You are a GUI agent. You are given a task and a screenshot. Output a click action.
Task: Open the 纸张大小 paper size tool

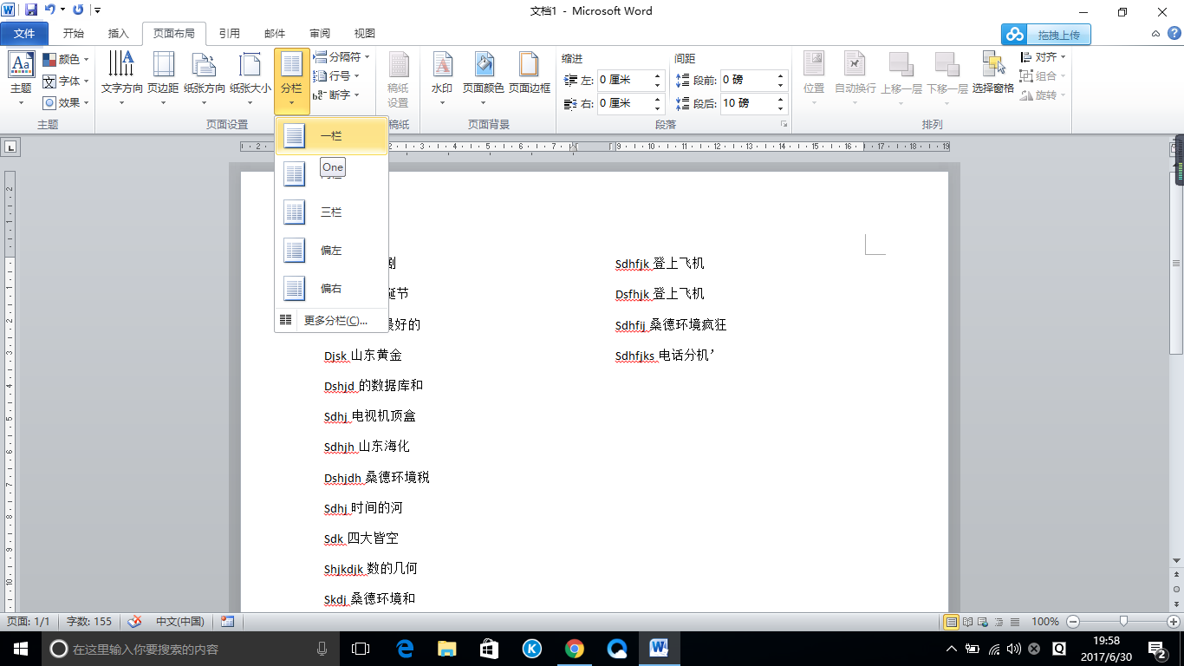pos(250,79)
